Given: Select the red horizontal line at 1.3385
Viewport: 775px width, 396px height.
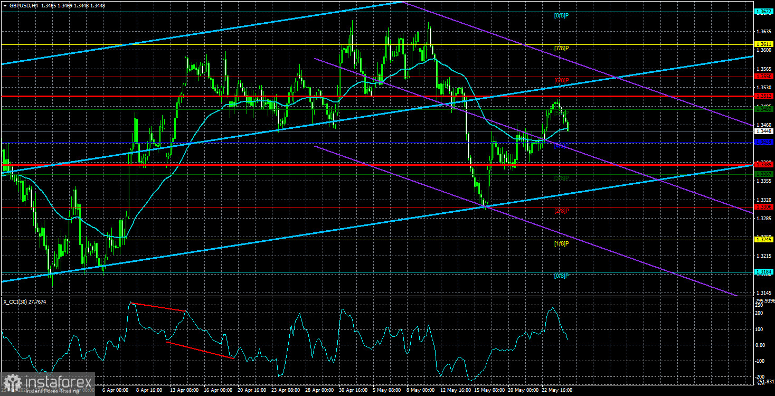Looking at the screenshot, I should 377,164.
